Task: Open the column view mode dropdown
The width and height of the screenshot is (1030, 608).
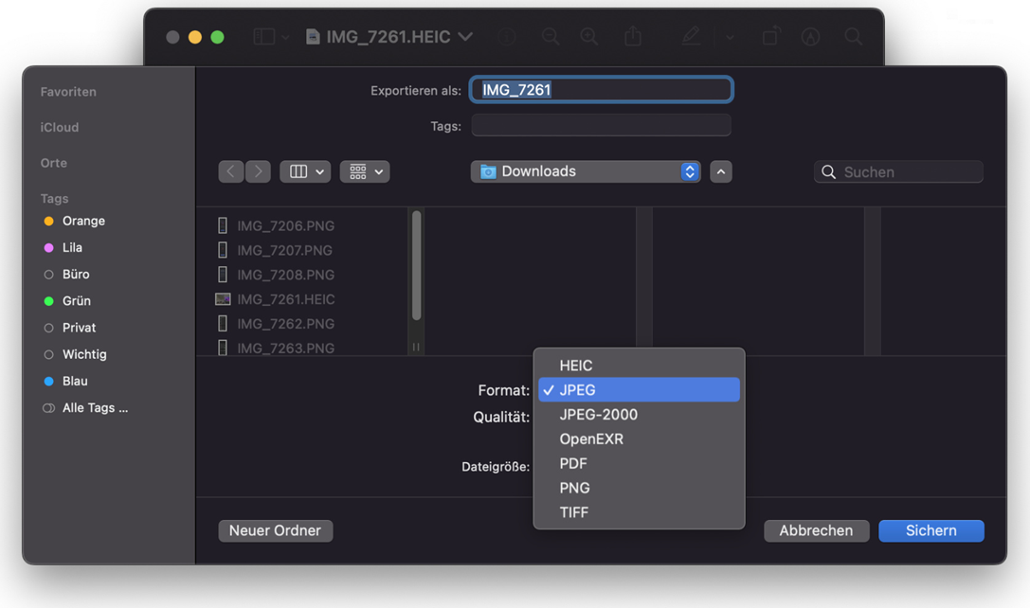Action: 304,171
